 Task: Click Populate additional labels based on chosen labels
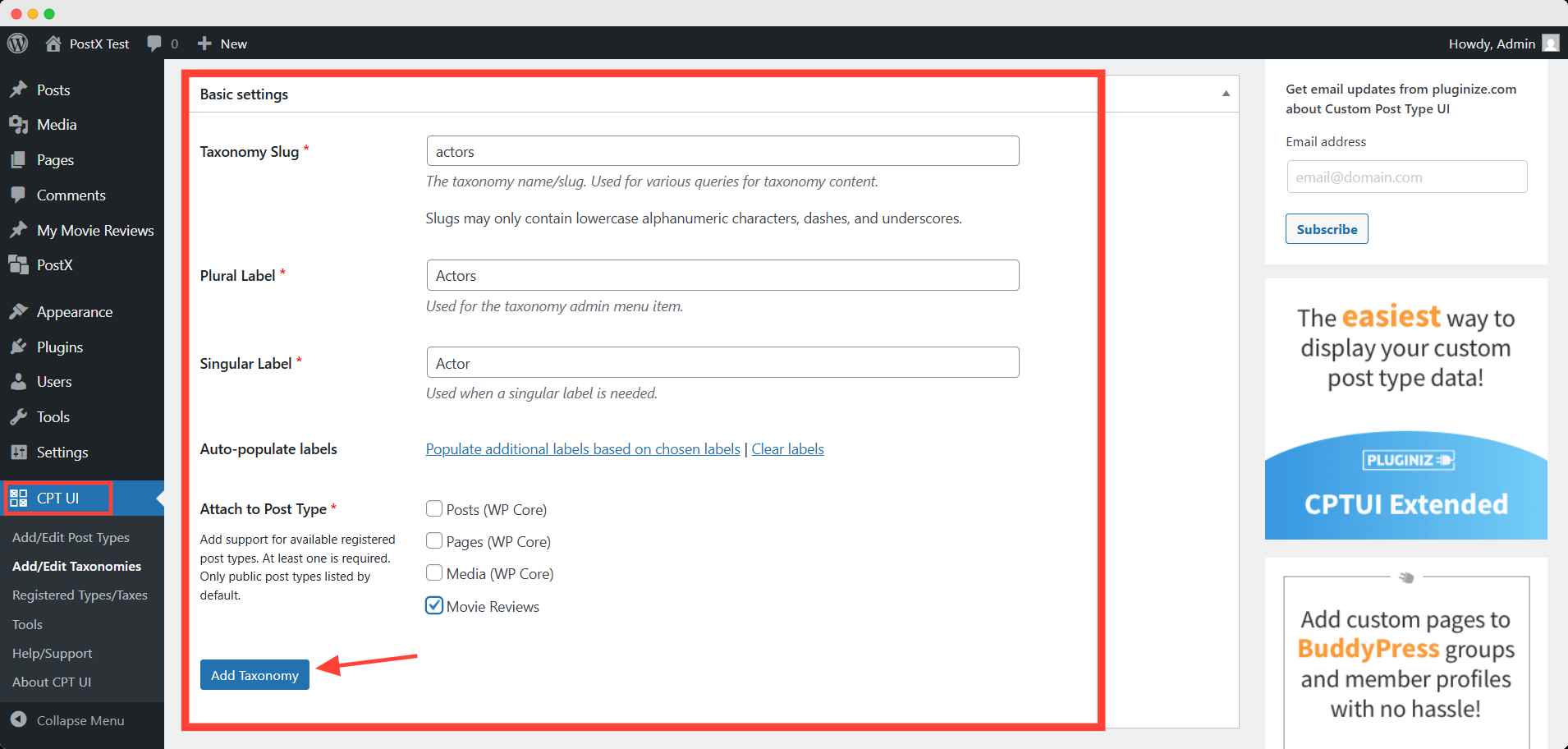pos(583,449)
